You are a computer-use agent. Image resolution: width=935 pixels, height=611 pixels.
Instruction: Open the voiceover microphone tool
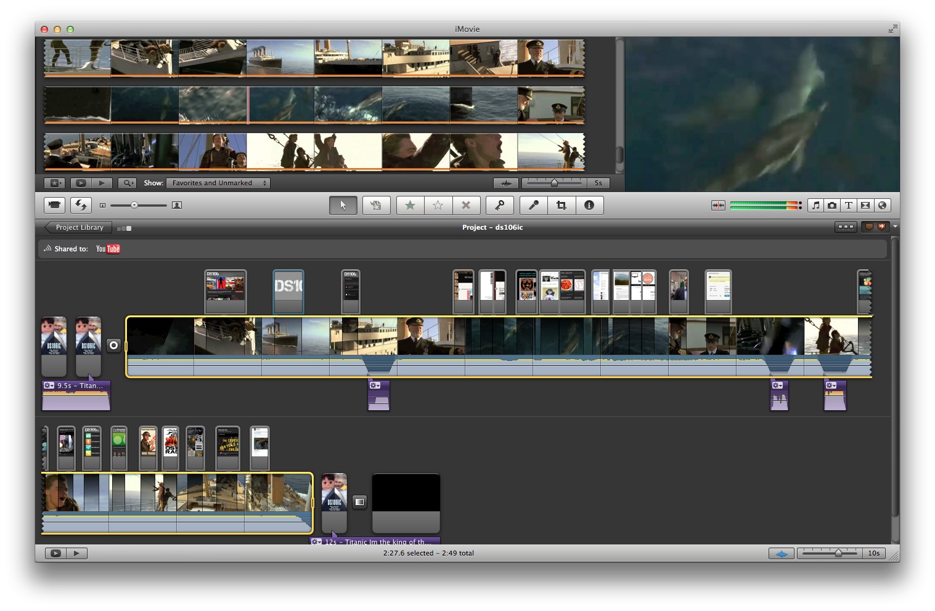click(x=534, y=205)
